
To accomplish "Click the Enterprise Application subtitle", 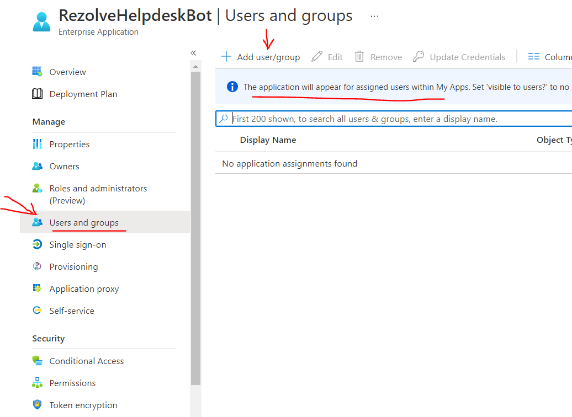I will pyautogui.click(x=98, y=32).
